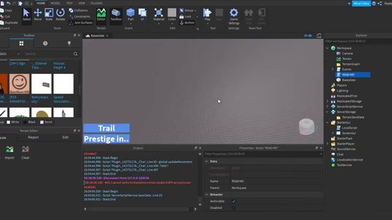Click the view selector cube in viewport
This screenshot has height=220, width=392.
[x=307, y=127]
